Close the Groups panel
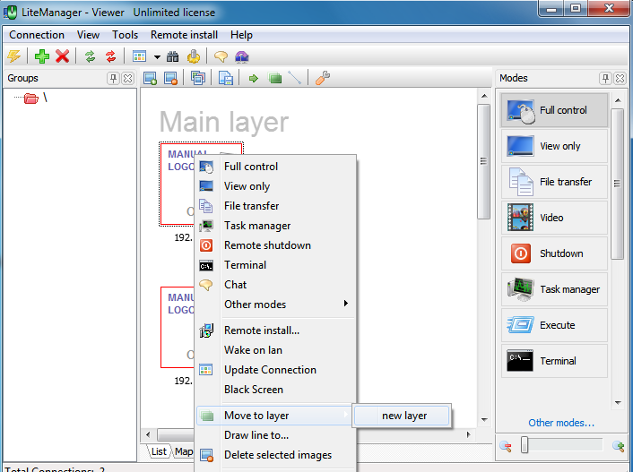 tap(127, 78)
